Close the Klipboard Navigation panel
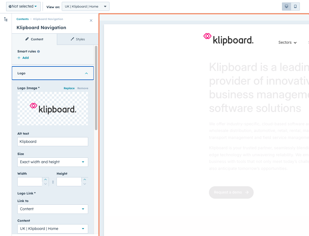 (91, 20)
